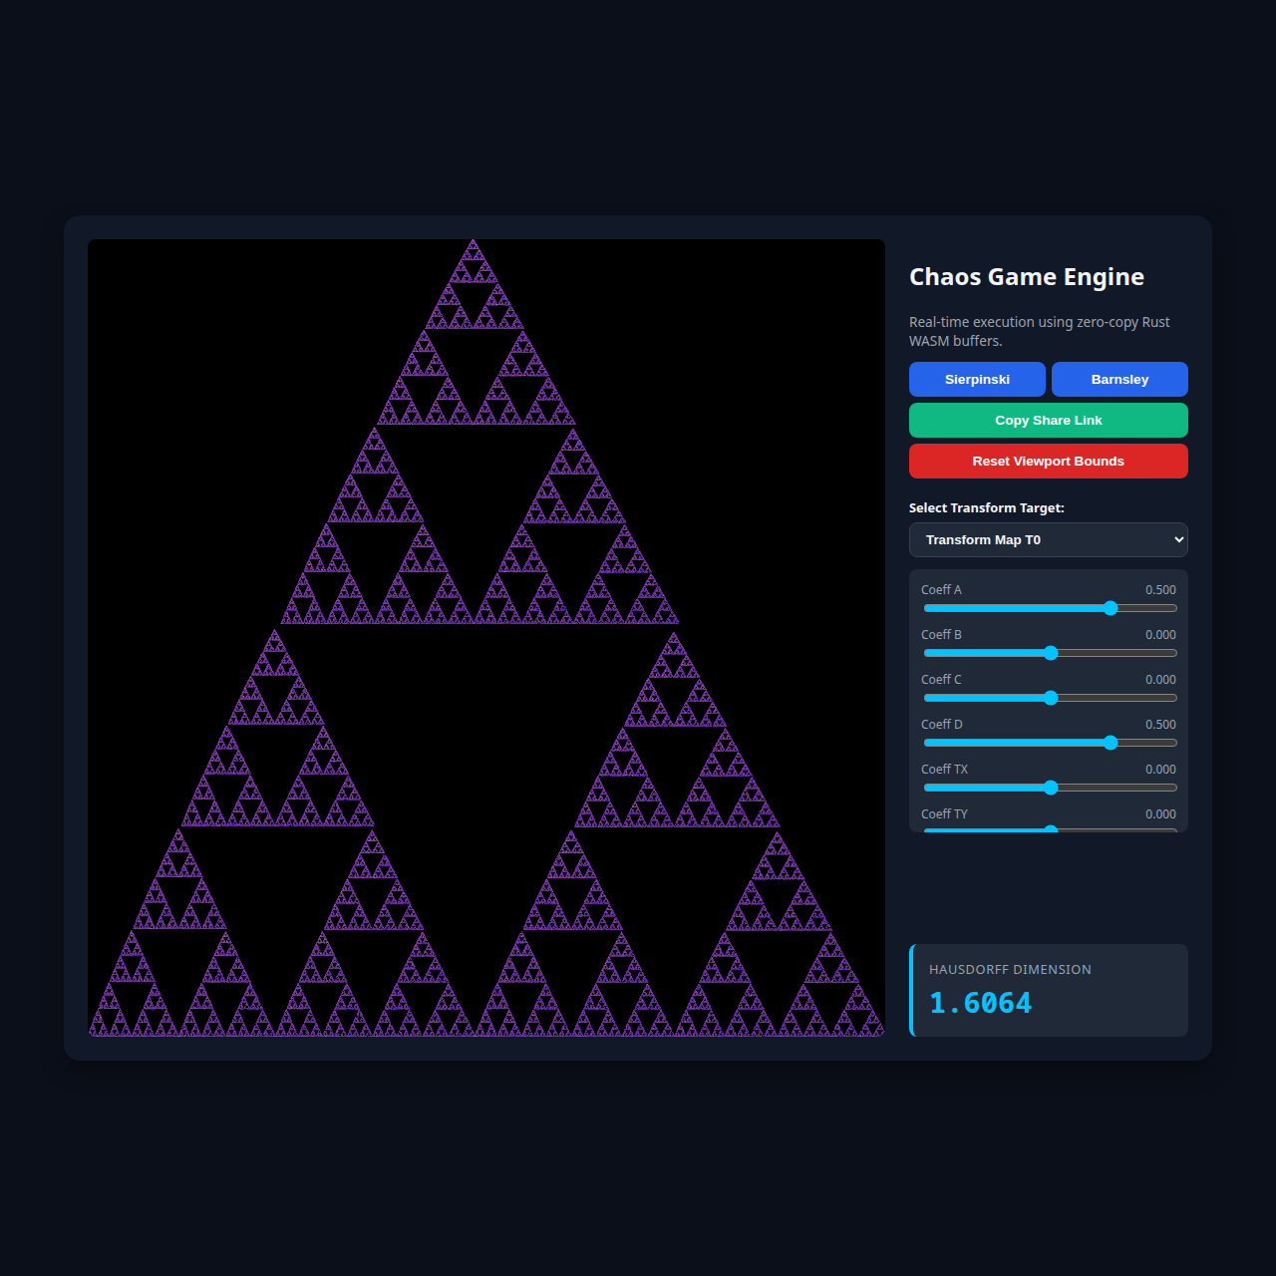This screenshot has height=1276, width=1276.
Task: Open the Transform Map T0 dropdown
Action: (1049, 539)
